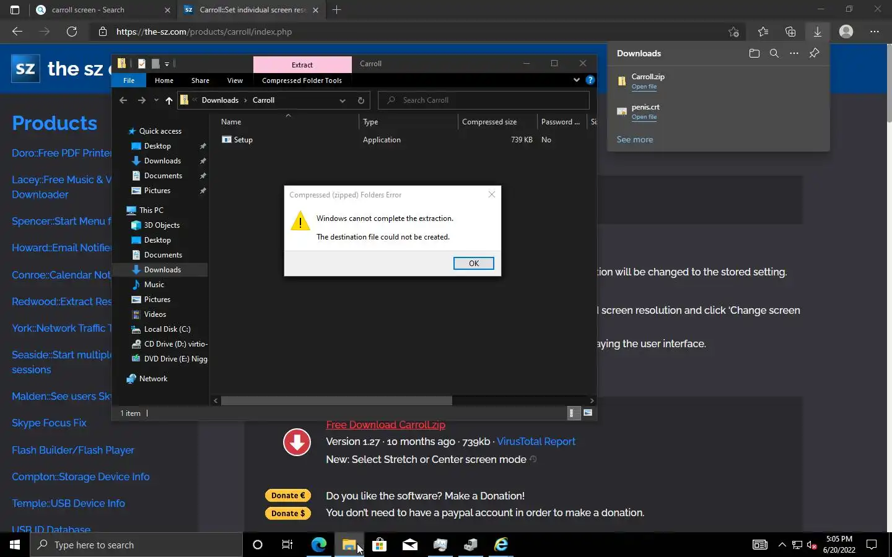Open the Home ribbon tab
This screenshot has height=557, width=892.
click(164, 80)
